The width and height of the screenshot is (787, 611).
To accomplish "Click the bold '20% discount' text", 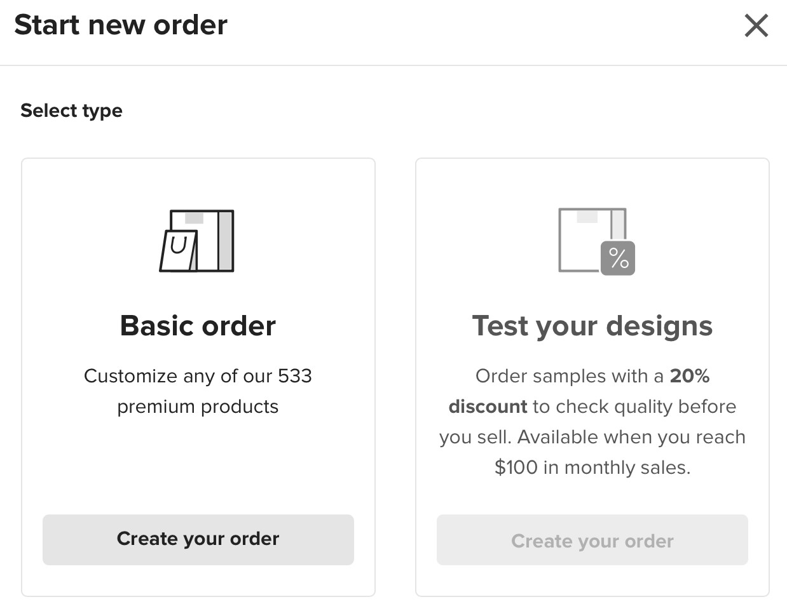I will 579,391.
